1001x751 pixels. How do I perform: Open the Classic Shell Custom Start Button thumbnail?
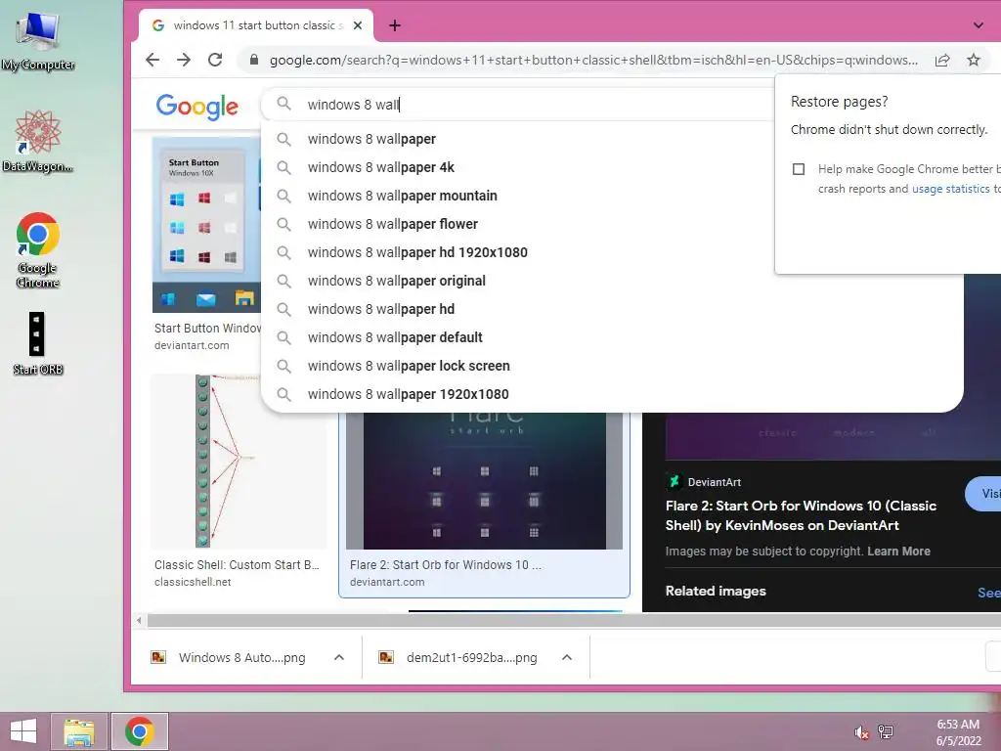[x=239, y=462]
